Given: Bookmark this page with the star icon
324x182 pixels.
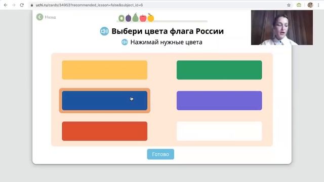Looking at the screenshot, I should click(x=289, y=5).
